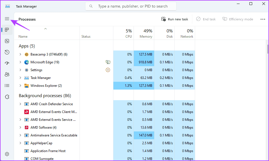Open Task Manager settings gear
Screen dimensions: 269x161
(x=7, y=154)
